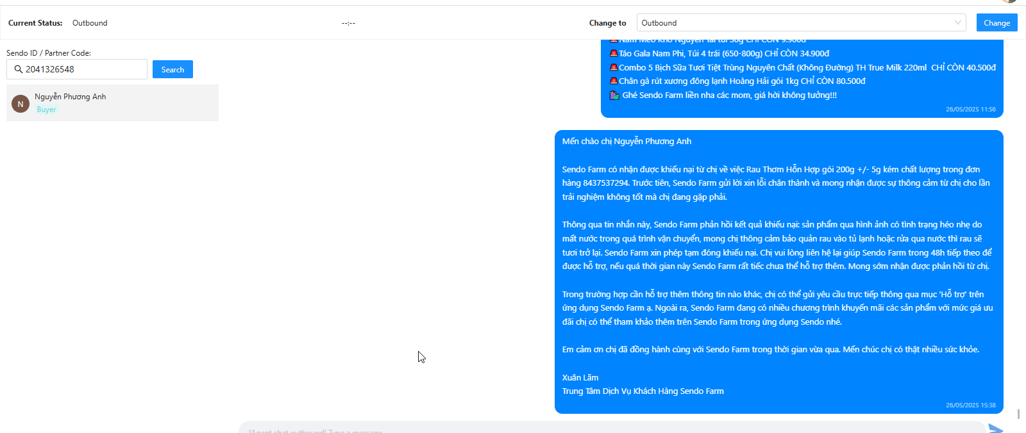Click the siren emoji beside Chân gà line
Screen dimensions: 1026x433
click(614, 81)
